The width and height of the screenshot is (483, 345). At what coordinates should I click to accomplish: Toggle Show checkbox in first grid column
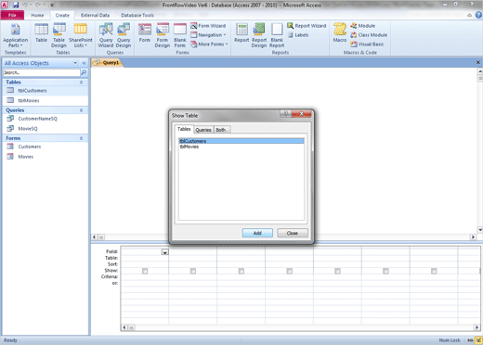(x=145, y=271)
